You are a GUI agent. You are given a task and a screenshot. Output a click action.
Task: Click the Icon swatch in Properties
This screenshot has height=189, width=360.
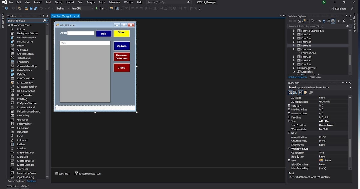(x=321, y=160)
